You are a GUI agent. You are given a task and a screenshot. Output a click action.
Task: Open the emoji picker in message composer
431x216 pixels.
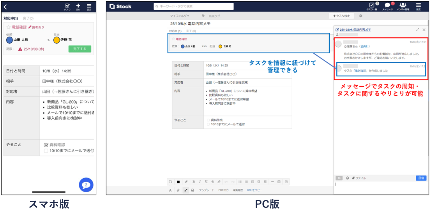(348, 178)
